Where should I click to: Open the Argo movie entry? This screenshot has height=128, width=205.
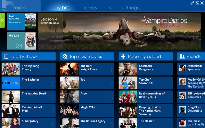[x=87, y=97]
